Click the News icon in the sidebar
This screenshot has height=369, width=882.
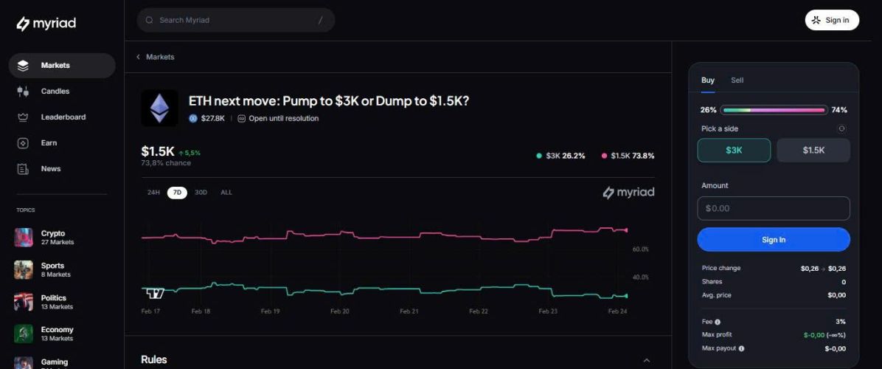[23, 169]
